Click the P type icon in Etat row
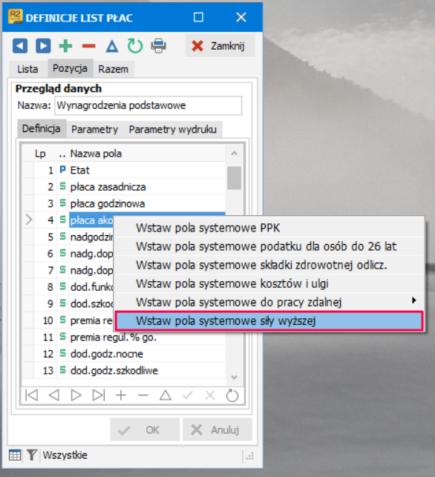Viewport: 435px width, 477px height. pyautogui.click(x=62, y=169)
